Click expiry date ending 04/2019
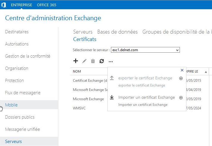This screenshot has width=212, height=146. [194, 90]
